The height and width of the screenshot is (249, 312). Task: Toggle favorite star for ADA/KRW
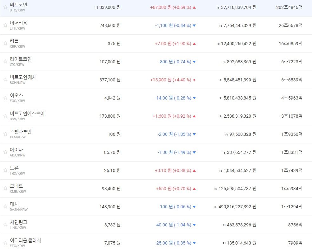tap(5, 152)
